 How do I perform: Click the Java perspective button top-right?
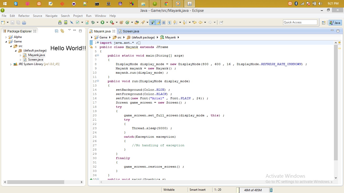pos(335,22)
